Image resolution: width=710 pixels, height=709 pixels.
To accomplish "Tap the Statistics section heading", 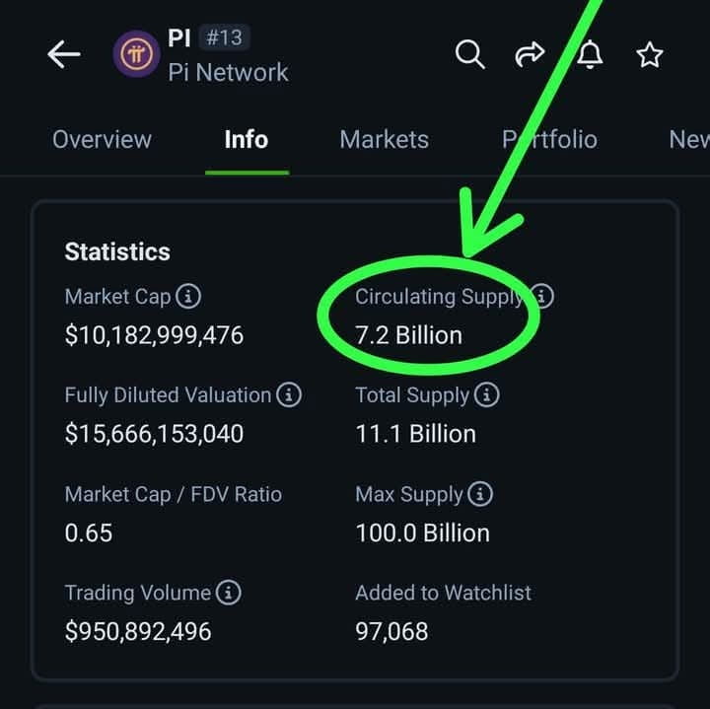I will coord(117,251).
